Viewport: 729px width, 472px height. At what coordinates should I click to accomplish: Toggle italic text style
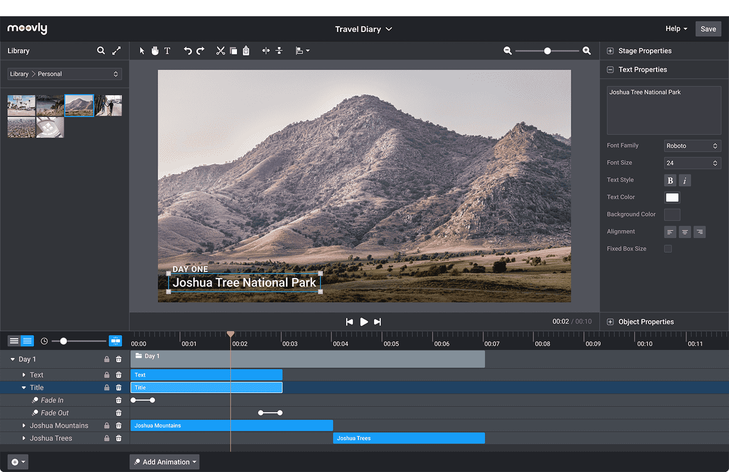(x=685, y=180)
